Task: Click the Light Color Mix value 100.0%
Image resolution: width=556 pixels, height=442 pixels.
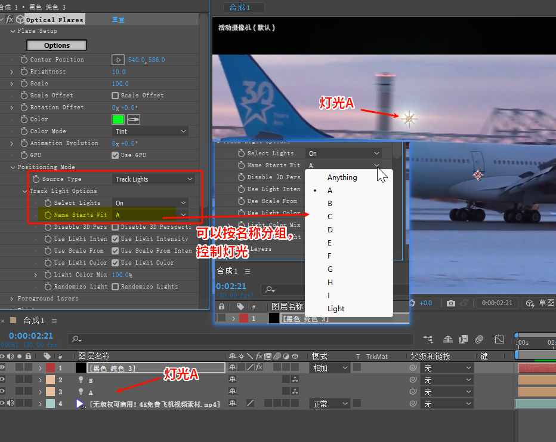Action: click(x=122, y=275)
